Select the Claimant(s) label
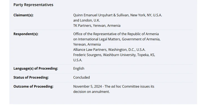Viewport: 200px width, 105px height. click(23, 15)
